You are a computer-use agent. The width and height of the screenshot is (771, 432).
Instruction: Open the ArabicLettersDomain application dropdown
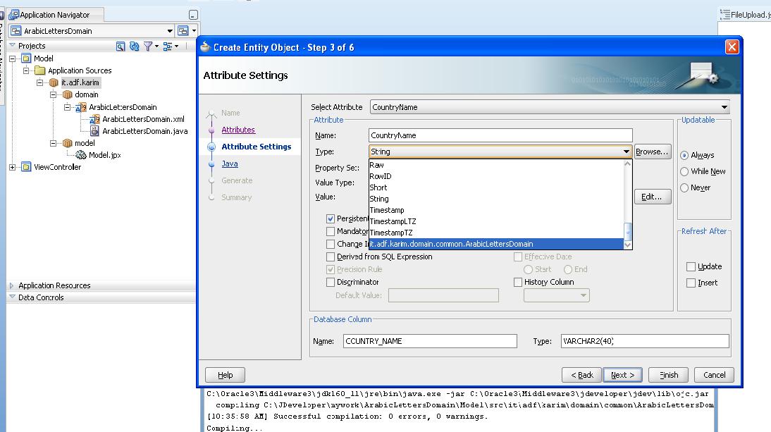(170, 31)
